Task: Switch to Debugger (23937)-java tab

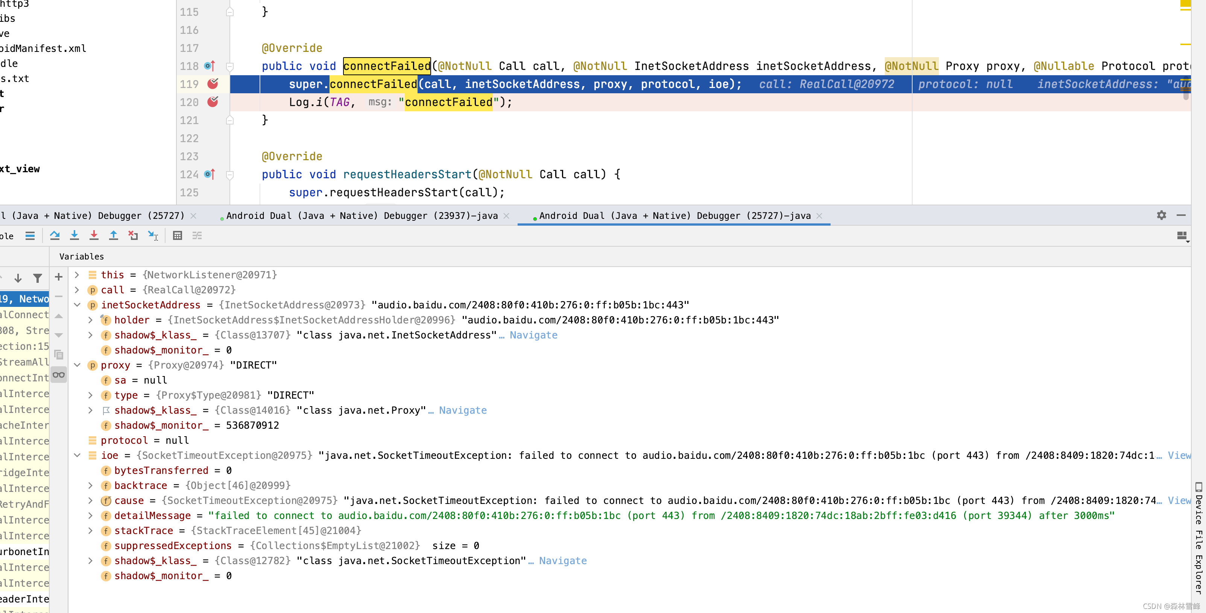Action: [362, 216]
